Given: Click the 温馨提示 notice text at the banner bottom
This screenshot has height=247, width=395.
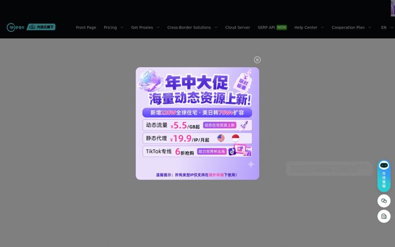Looking at the screenshot, I should pos(196,175).
